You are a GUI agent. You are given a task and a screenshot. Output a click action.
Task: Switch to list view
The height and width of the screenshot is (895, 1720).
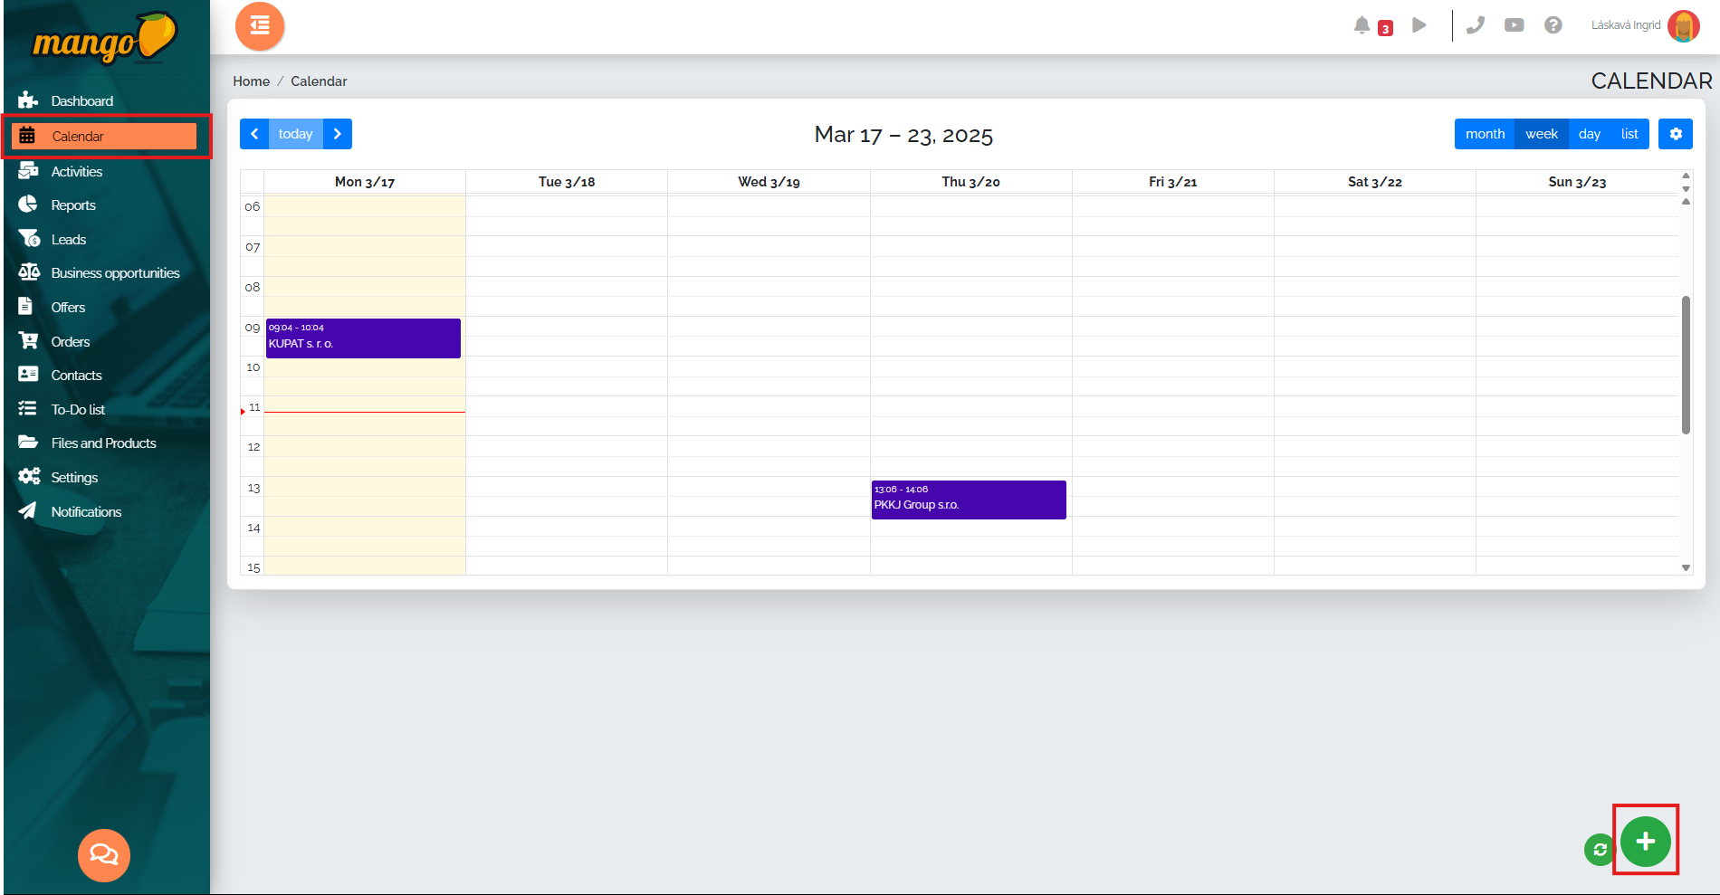(1629, 134)
